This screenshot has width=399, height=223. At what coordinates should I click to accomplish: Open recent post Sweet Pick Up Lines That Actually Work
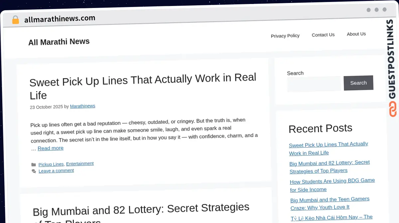(329, 148)
